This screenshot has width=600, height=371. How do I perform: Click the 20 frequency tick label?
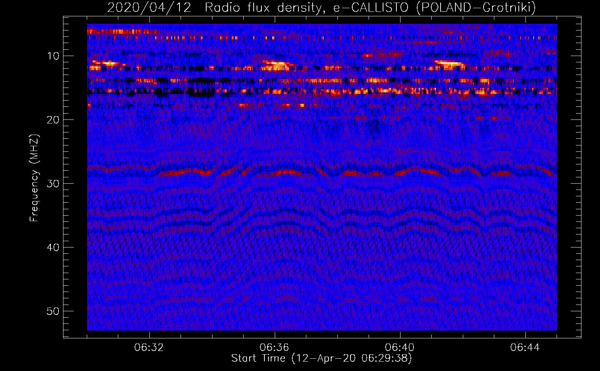[53, 120]
